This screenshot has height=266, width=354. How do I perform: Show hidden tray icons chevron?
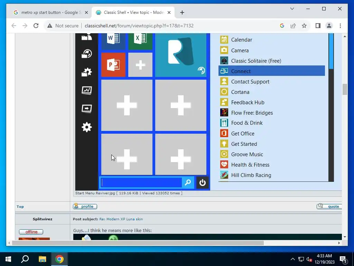click(x=292, y=259)
